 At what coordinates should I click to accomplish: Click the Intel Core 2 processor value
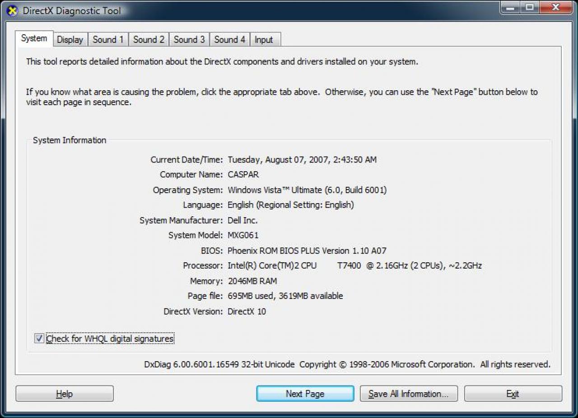(354, 265)
